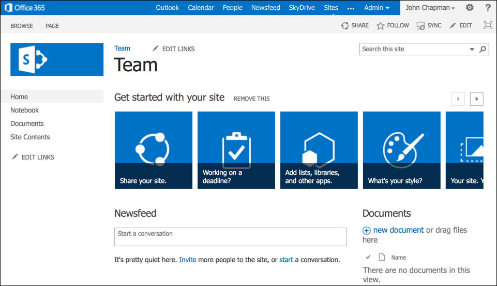Click the 'Start a conversation' text box
The height and width of the screenshot is (286, 497).
point(230,236)
